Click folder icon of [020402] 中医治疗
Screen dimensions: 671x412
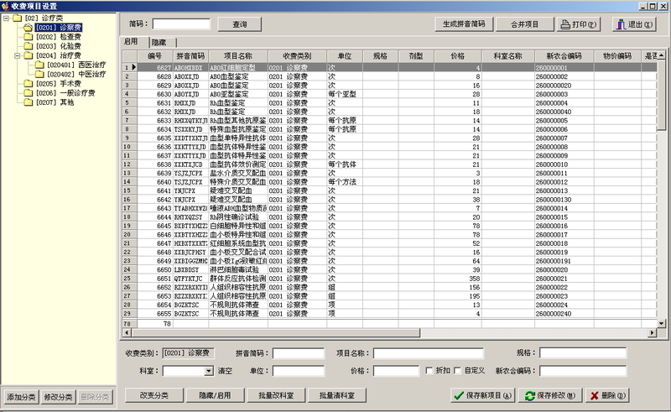[x=39, y=74]
